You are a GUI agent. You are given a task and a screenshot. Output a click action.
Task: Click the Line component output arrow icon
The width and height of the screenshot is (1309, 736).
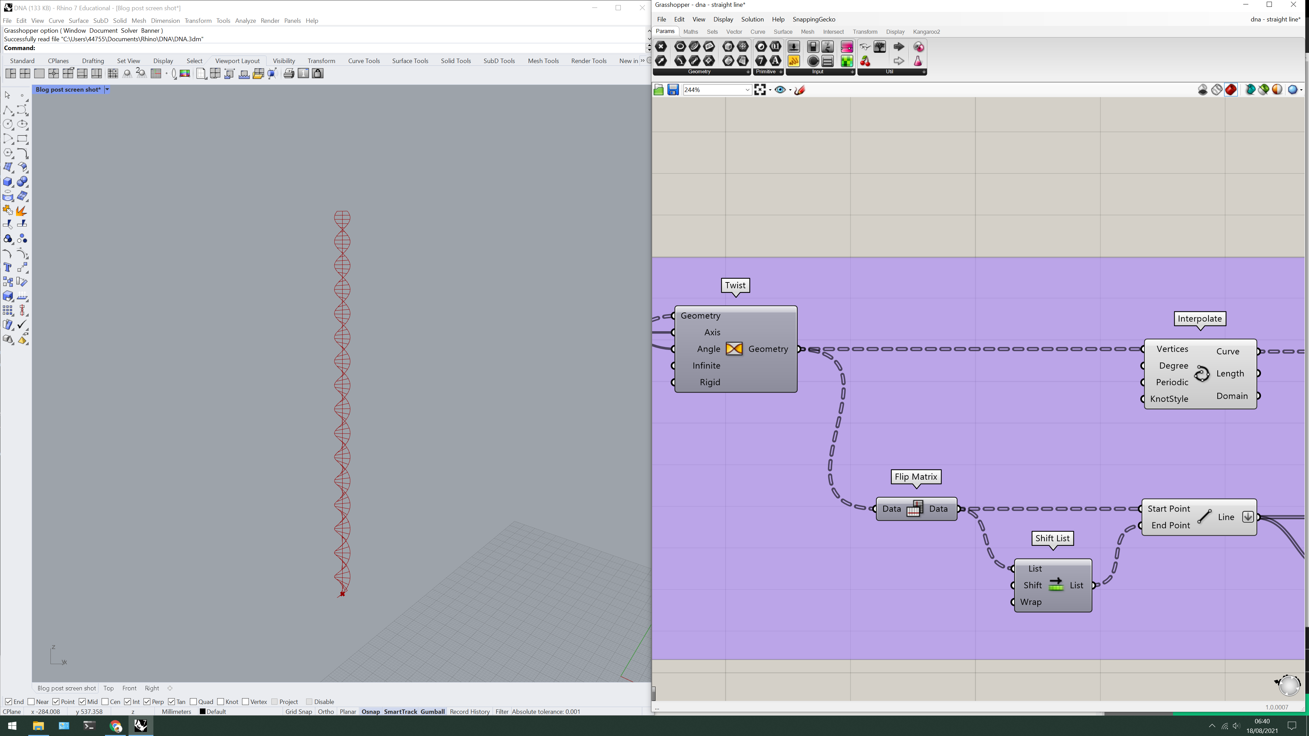(x=1248, y=517)
